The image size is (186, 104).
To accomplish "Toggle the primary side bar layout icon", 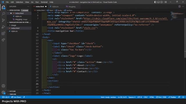I will (x=155, y=2).
